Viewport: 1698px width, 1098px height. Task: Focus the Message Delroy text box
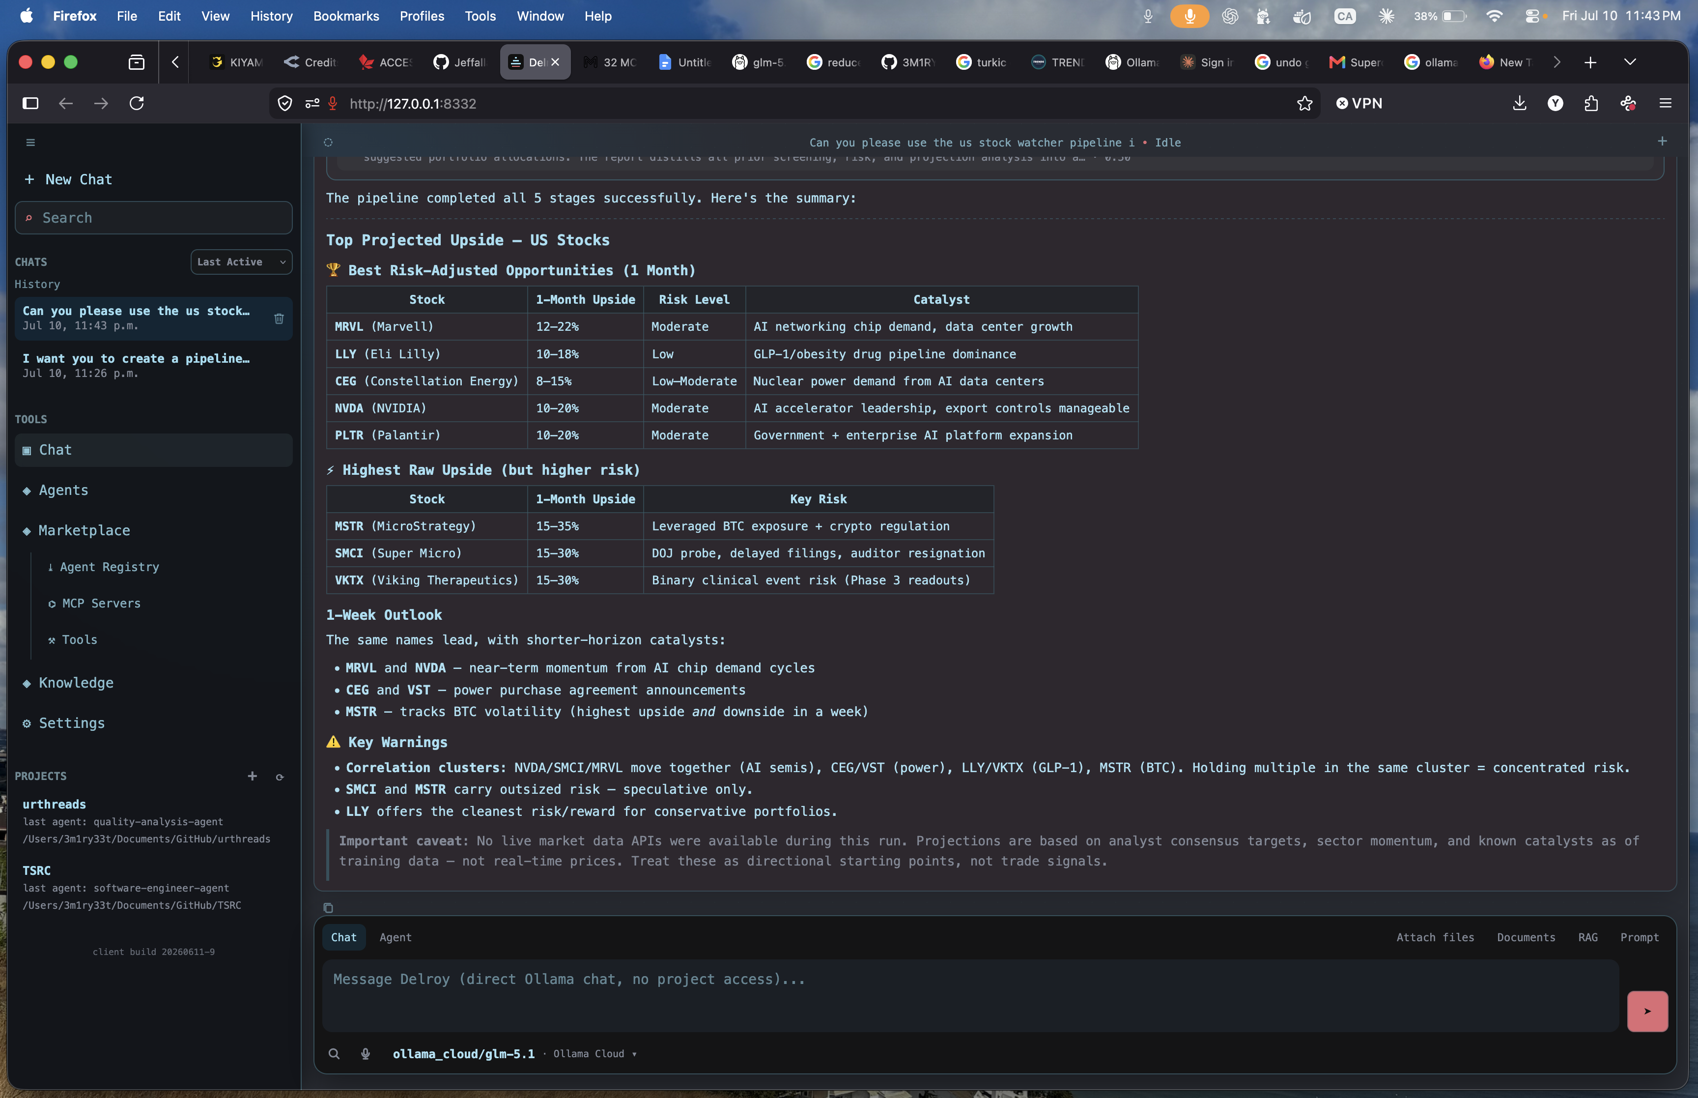(x=970, y=995)
